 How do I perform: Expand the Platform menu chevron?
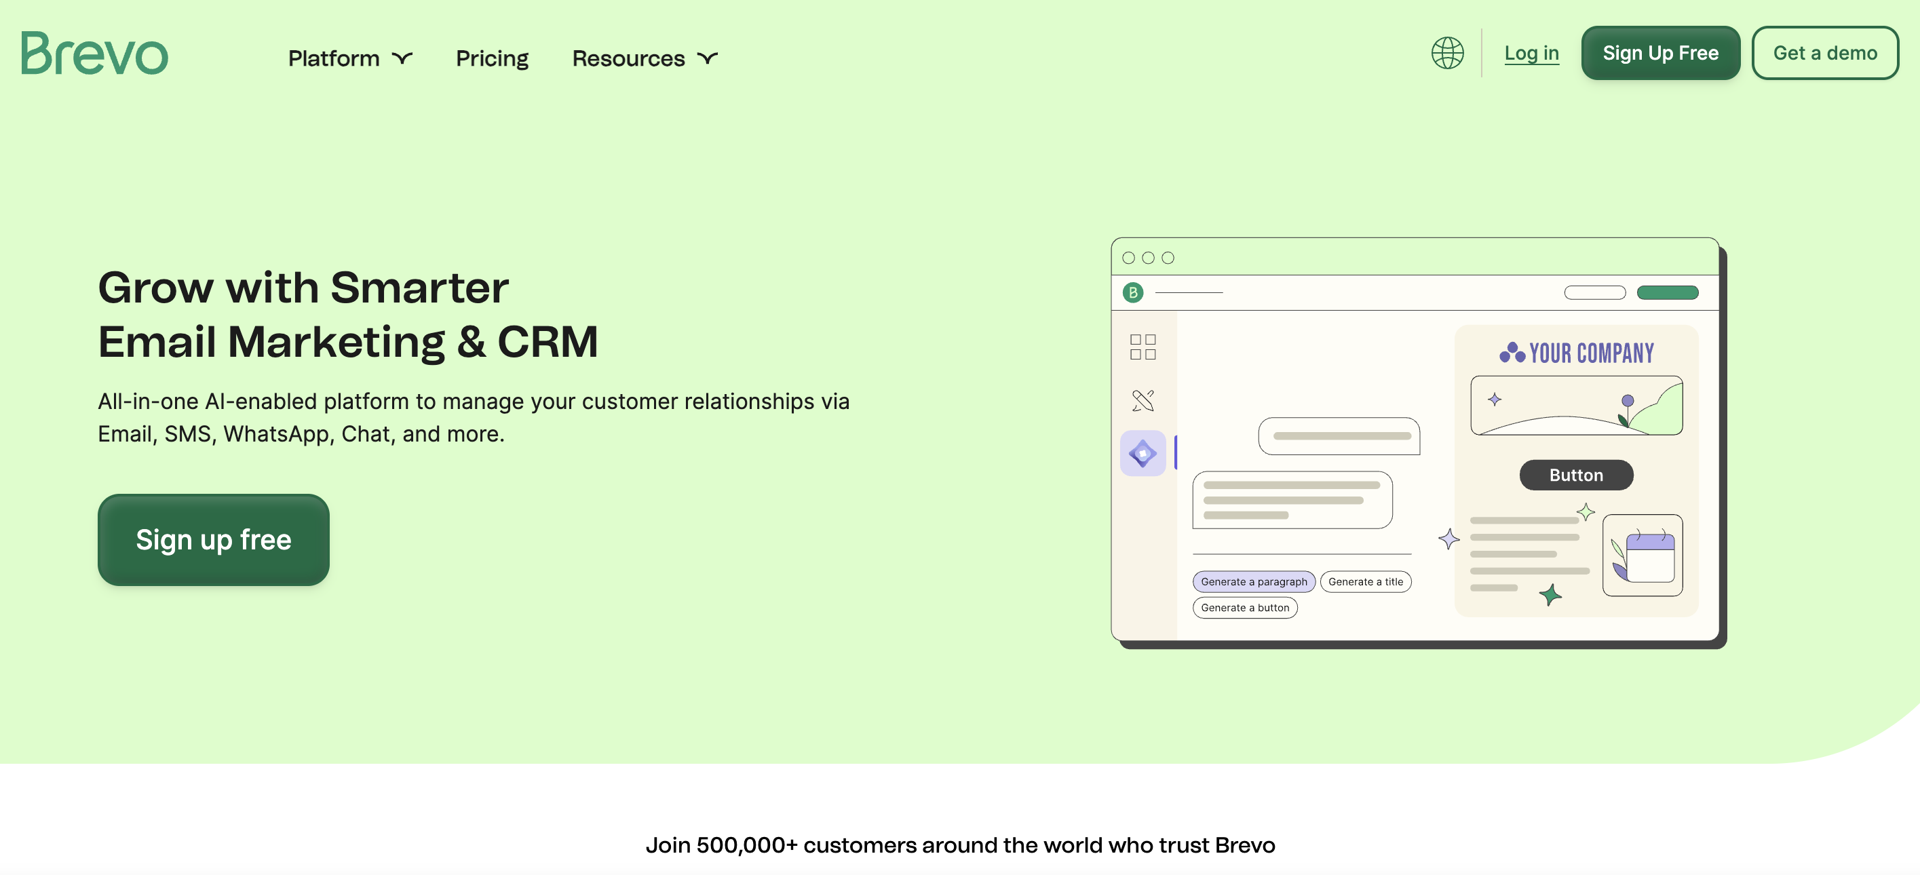pyautogui.click(x=402, y=58)
